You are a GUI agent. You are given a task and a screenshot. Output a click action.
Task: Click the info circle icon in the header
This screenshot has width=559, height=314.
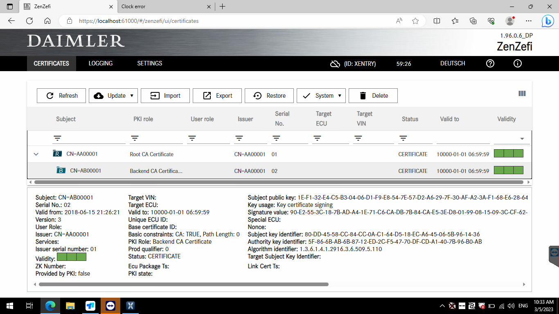coord(517,63)
